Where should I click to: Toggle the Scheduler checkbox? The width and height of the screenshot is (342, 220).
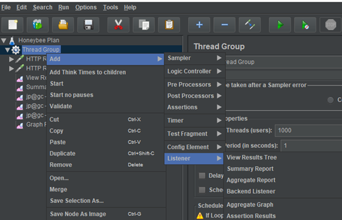[x=202, y=189]
